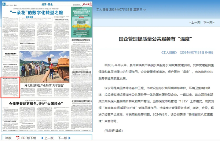Click the page number 4 badge icon

4,4
